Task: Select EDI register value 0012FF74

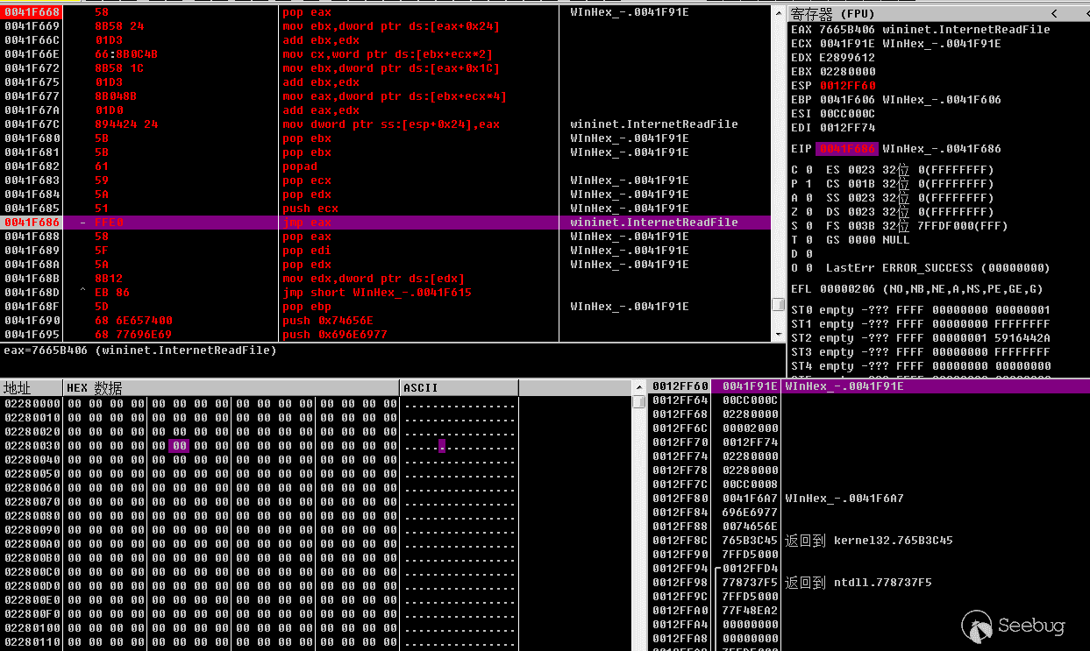Action: click(x=847, y=128)
